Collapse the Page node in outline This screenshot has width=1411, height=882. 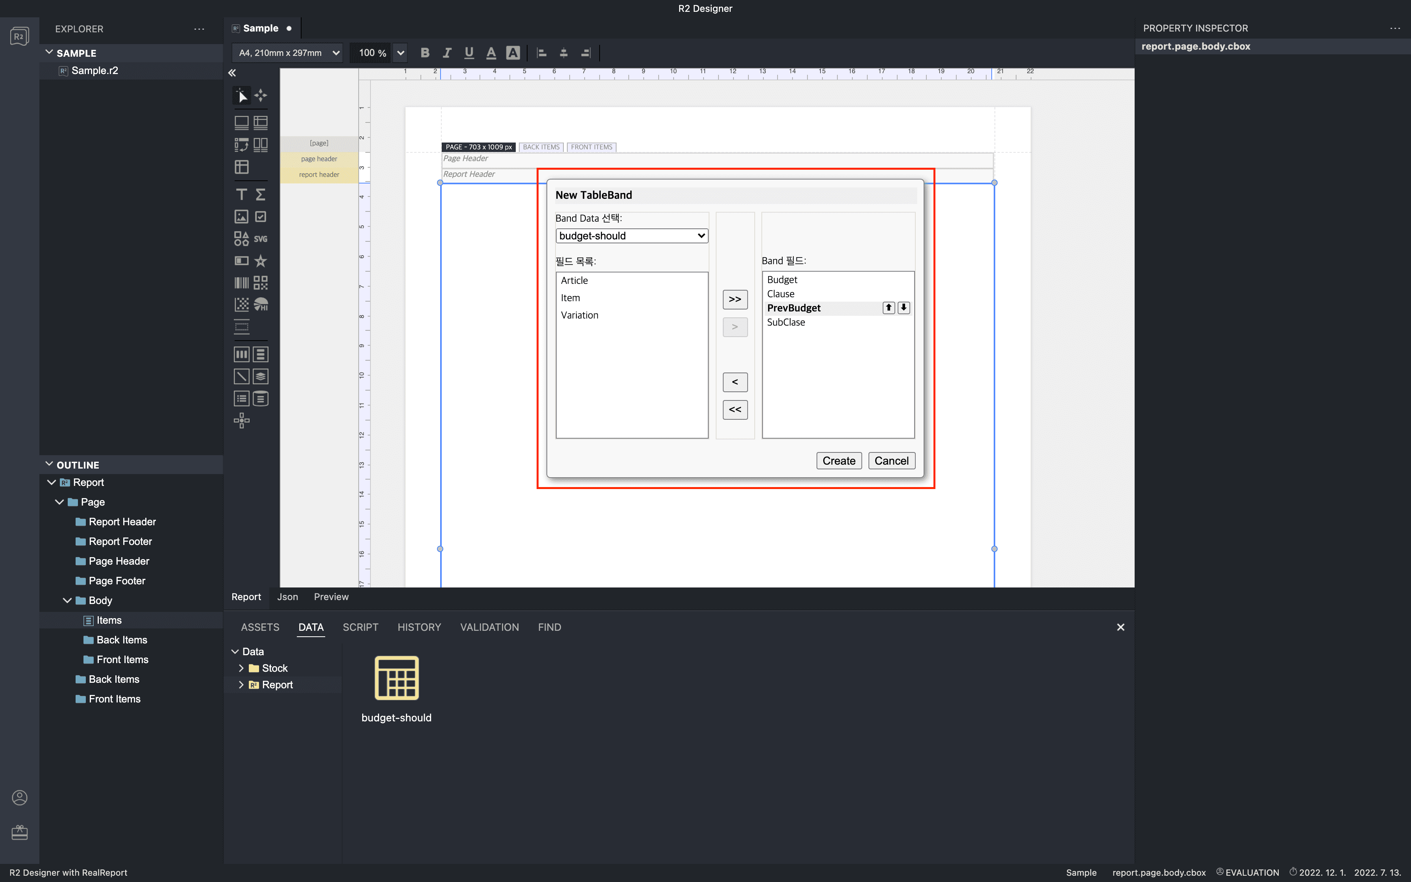(x=59, y=502)
